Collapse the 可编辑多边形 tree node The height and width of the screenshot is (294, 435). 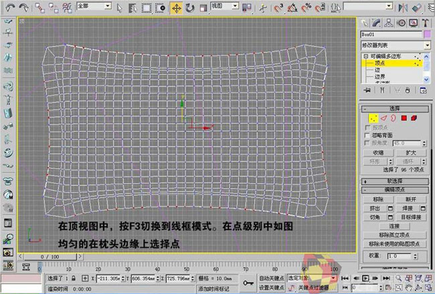366,56
